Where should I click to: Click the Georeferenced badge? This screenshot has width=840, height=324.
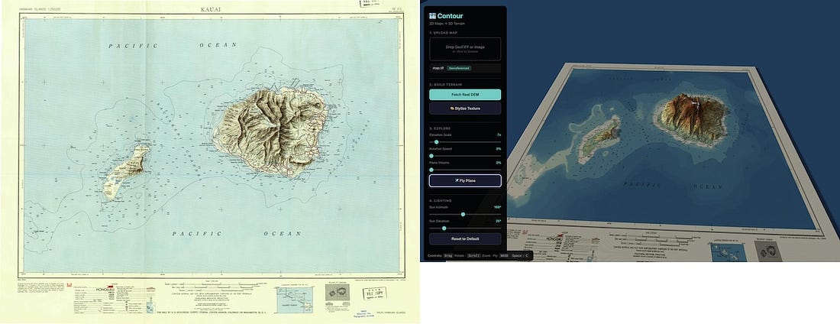(459, 68)
